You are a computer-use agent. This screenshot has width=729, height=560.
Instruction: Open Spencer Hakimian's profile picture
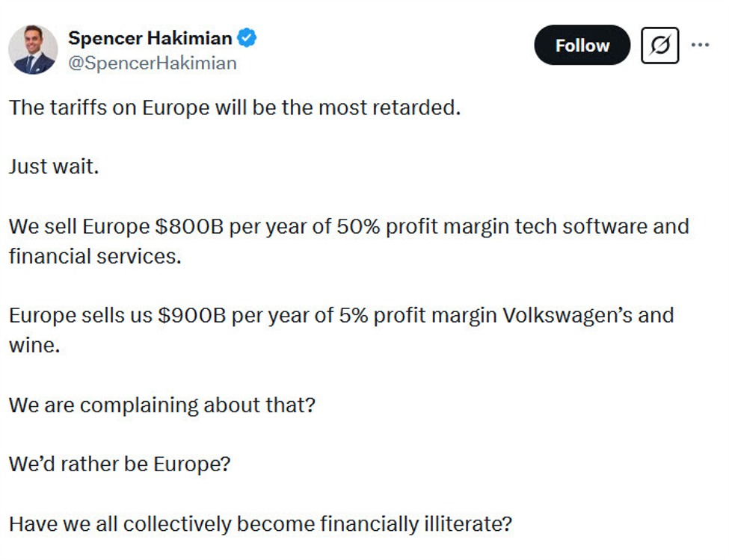[33, 49]
